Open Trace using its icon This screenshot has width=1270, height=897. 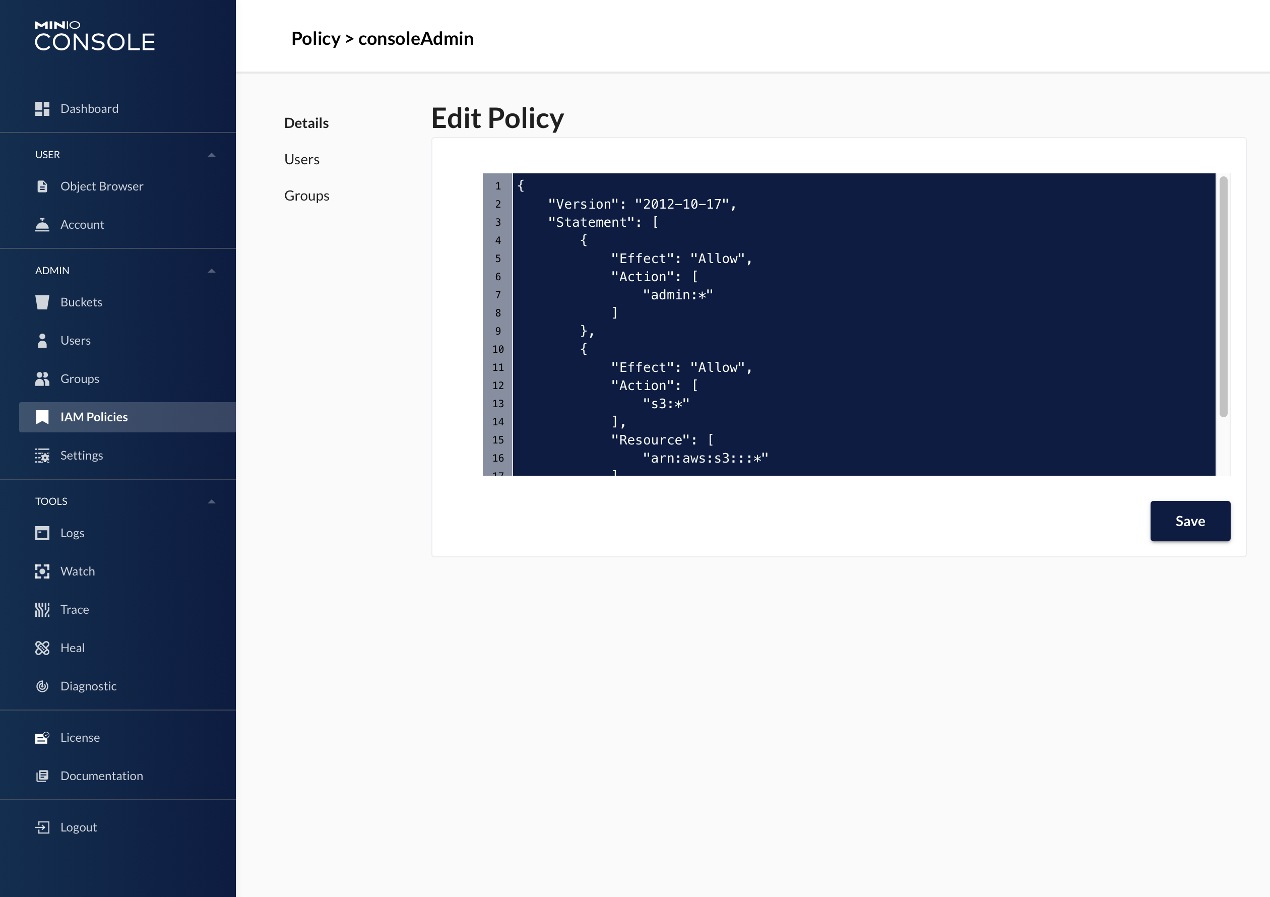42,609
